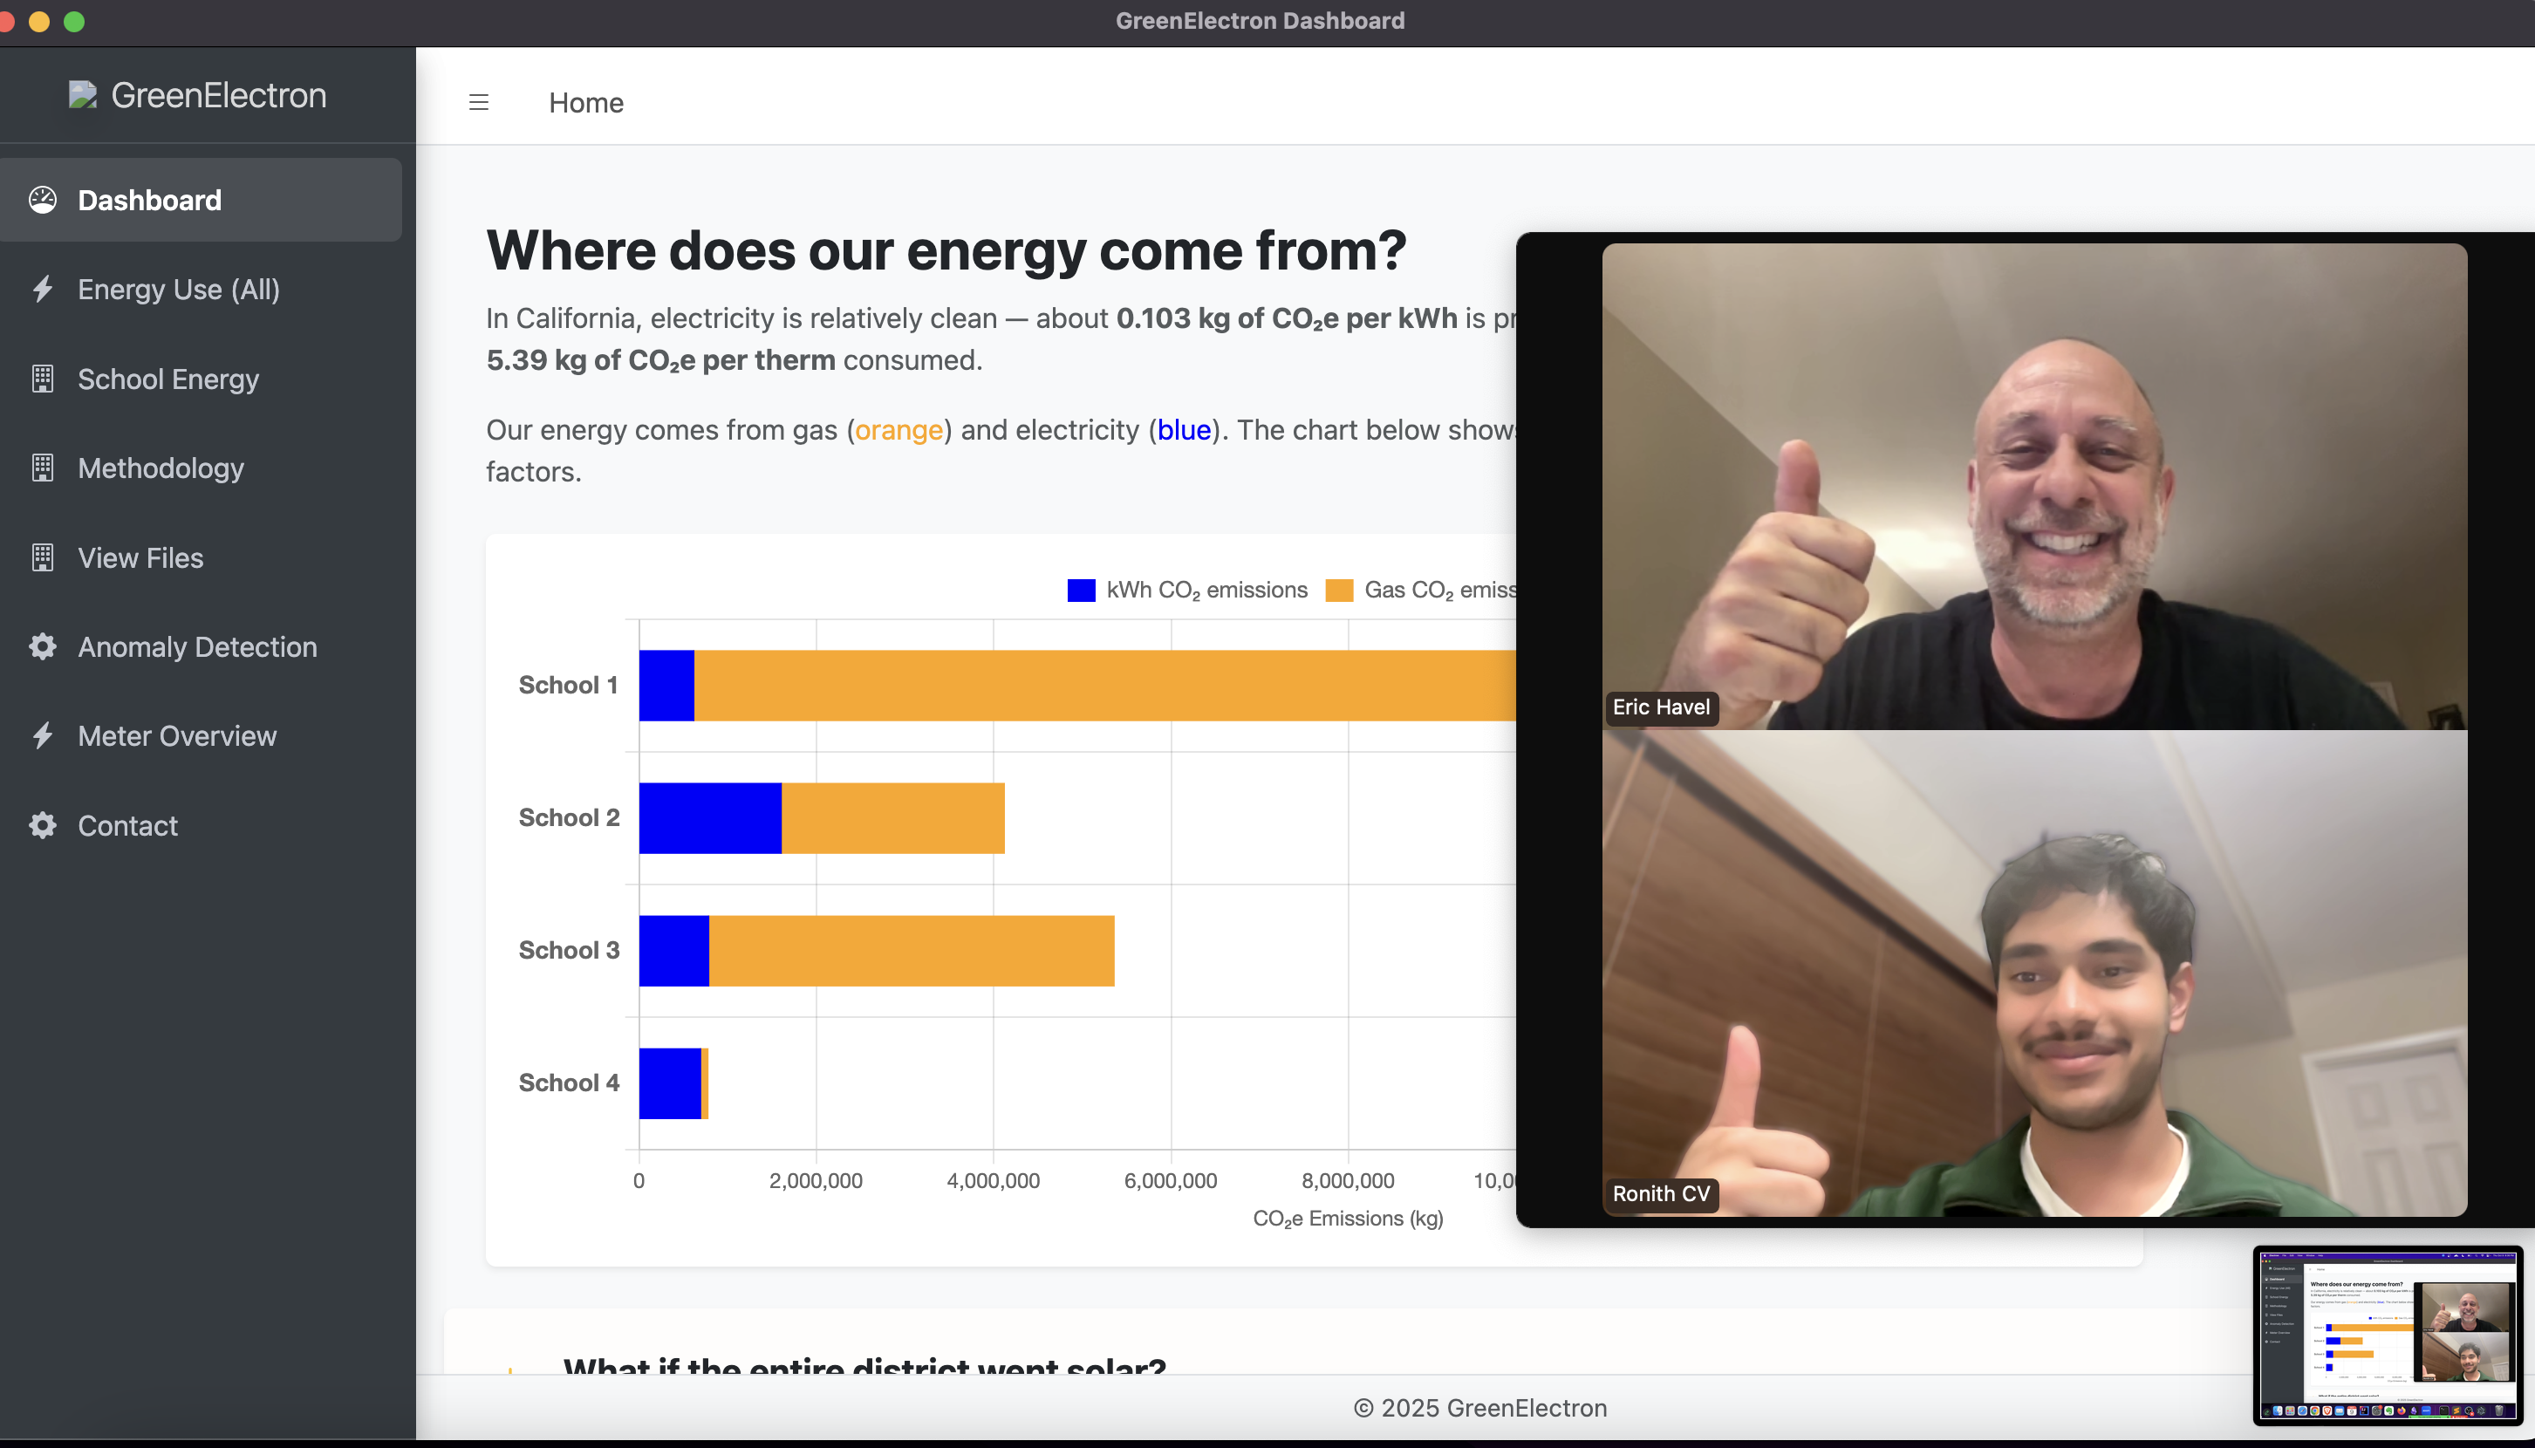Select Dashboard in the navigation menu
The height and width of the screenshot is (1448, 2535).
click(x=149, y=200)
